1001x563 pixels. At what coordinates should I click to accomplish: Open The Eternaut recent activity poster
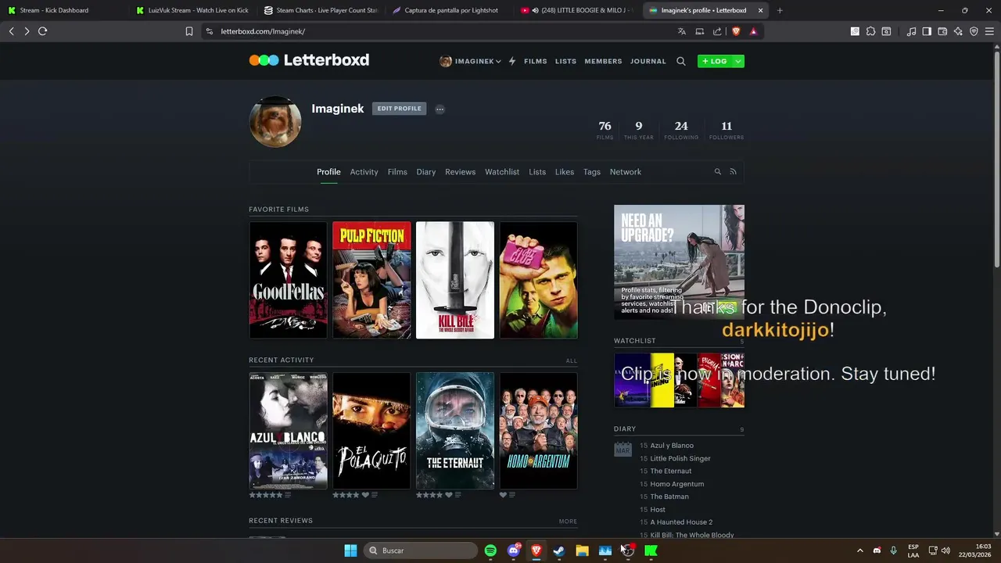point(455,431)
